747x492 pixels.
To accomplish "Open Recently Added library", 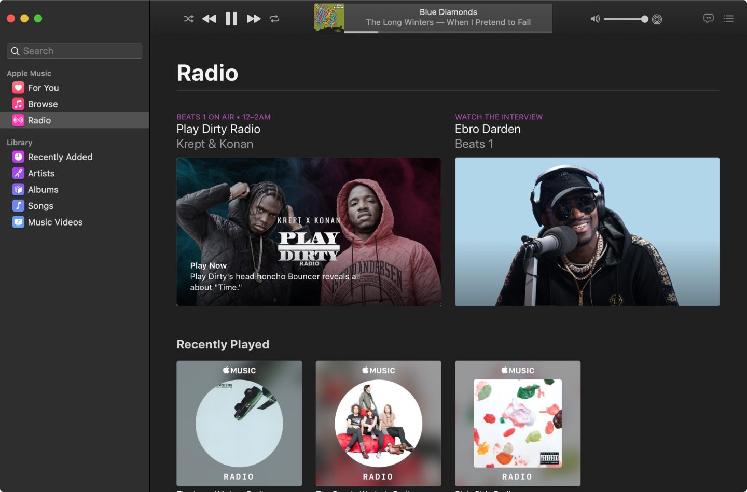I will (60, 157).
